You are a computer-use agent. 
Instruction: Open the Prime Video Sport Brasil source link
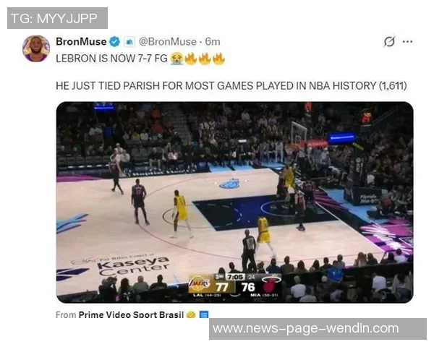click(131, 314)
